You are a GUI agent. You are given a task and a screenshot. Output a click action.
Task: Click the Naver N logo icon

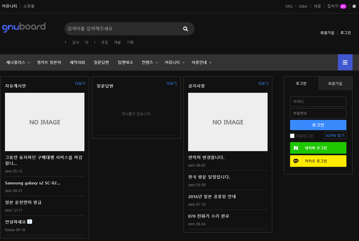click(296, 148)
